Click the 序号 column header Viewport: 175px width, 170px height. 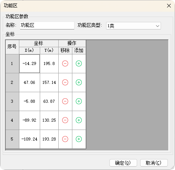click(12, 47)
